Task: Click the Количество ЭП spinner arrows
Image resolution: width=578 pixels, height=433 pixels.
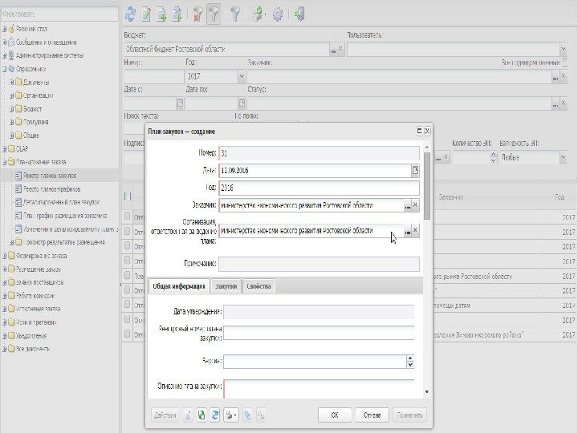Action: click(x=494, y=158)
